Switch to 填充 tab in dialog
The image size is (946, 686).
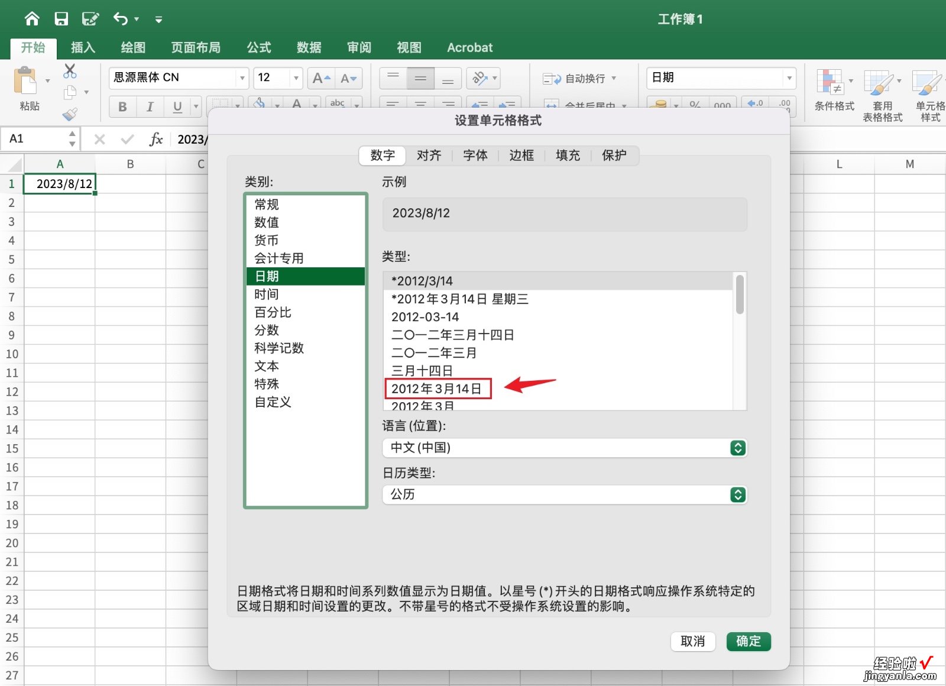pos(568,155)
